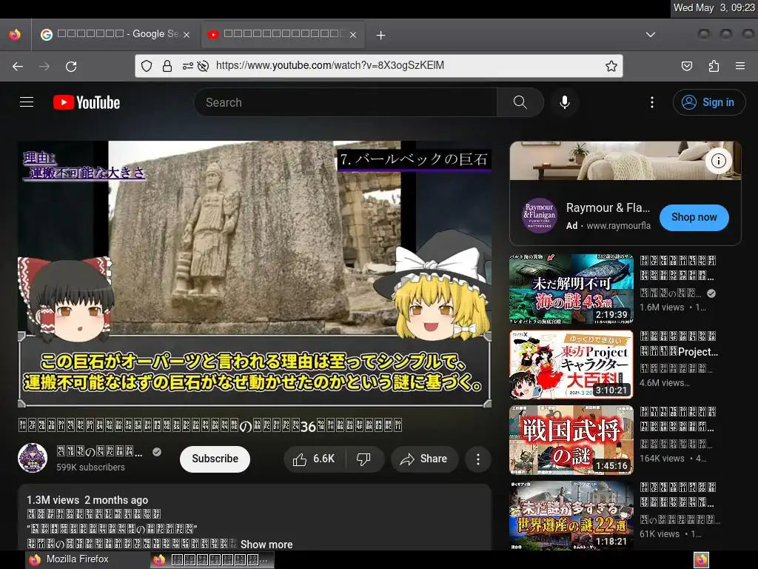This screenshot has width=758, height=569.
Task: Click the 164K views video title
Action: coord(677,419)
